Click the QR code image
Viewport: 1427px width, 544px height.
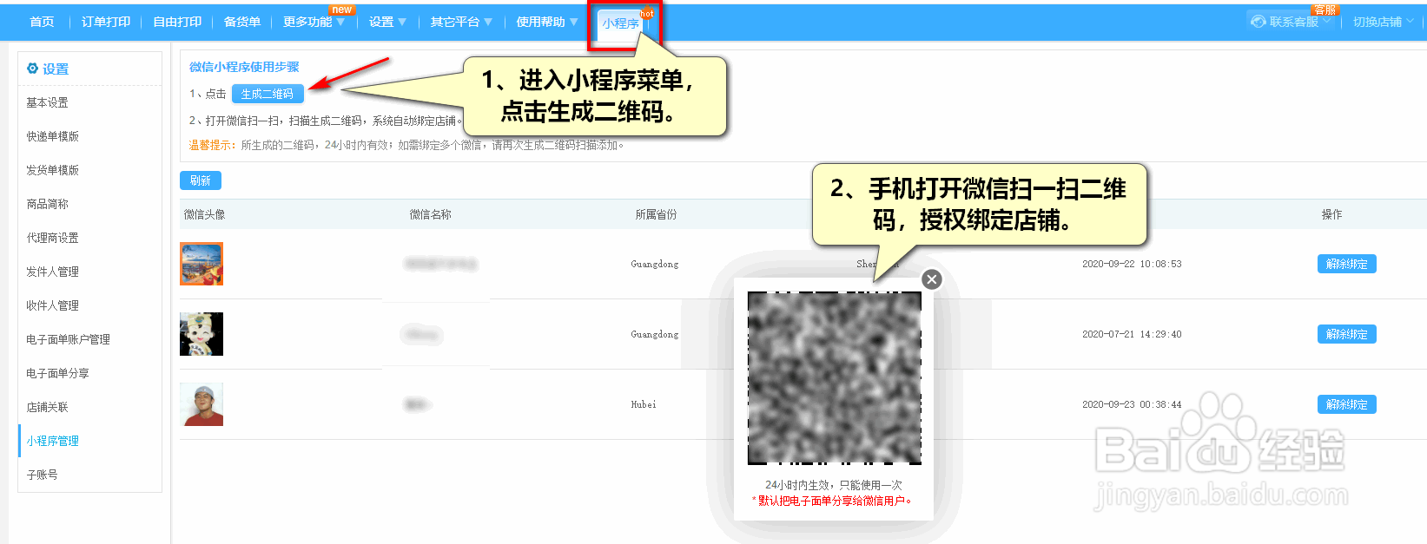tap(835, 378)
